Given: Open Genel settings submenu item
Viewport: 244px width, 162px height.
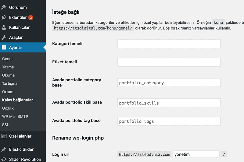Looking at the screenshot, I should click(x=7, y=59).
